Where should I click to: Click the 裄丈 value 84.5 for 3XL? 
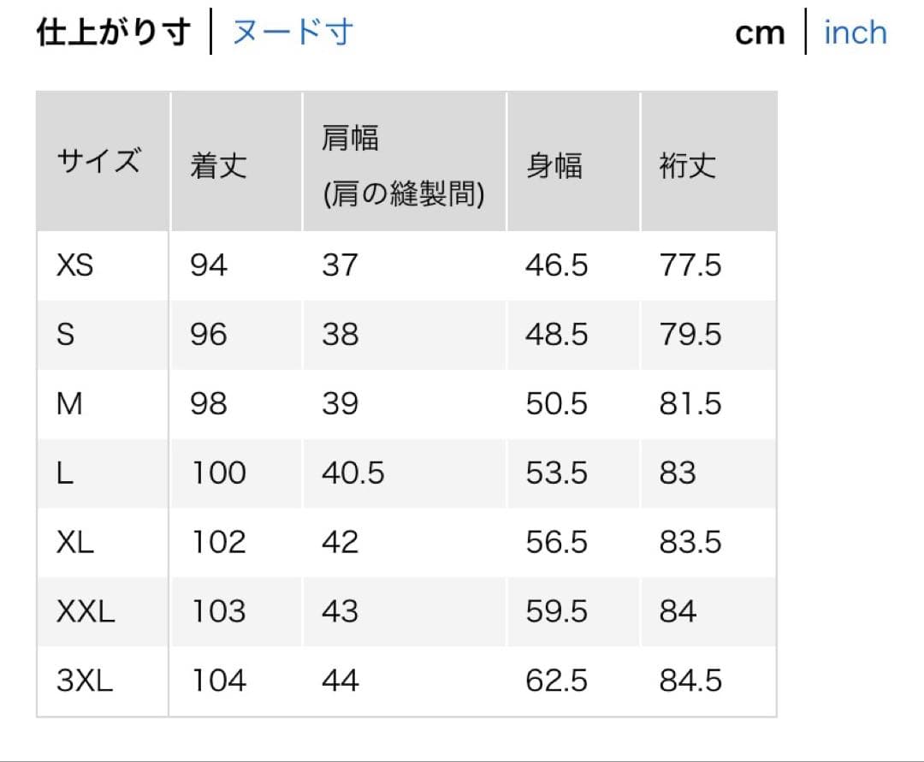click(x=690, y=681)
